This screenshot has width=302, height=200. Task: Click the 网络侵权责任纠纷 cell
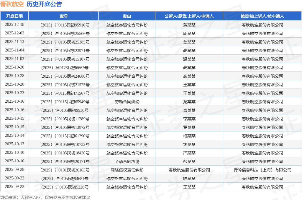[127, 170]
